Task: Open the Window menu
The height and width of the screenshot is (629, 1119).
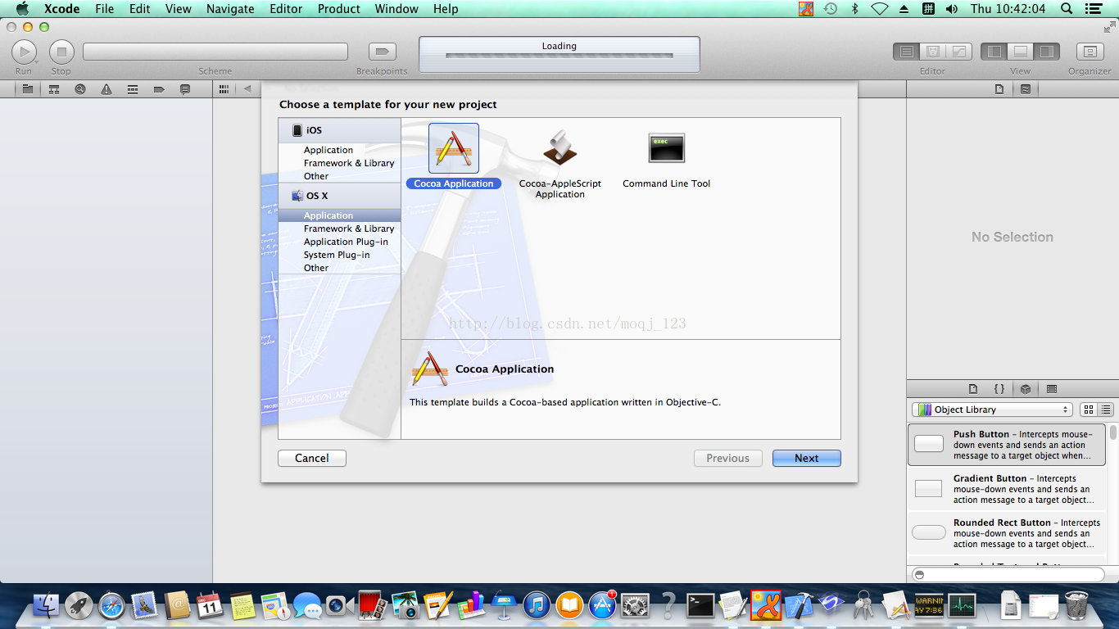Action: 396,8
